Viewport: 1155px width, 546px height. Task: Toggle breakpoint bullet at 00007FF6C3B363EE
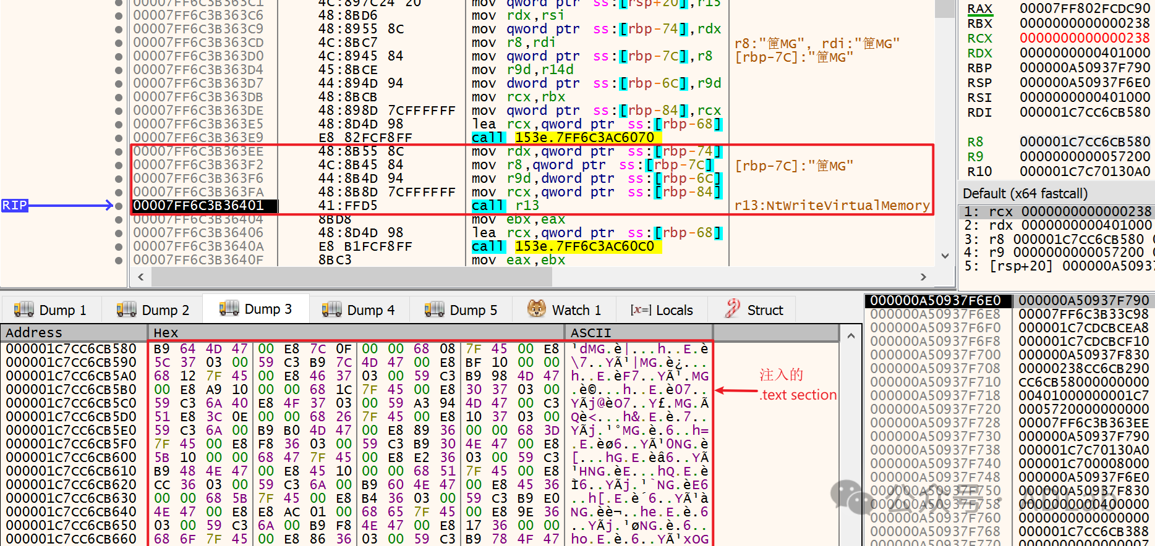[119, 151]
